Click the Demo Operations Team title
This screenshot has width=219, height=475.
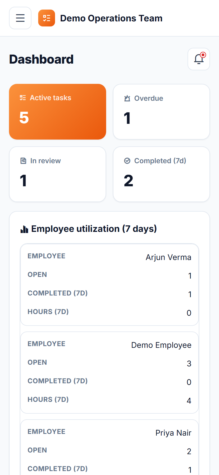111,18
